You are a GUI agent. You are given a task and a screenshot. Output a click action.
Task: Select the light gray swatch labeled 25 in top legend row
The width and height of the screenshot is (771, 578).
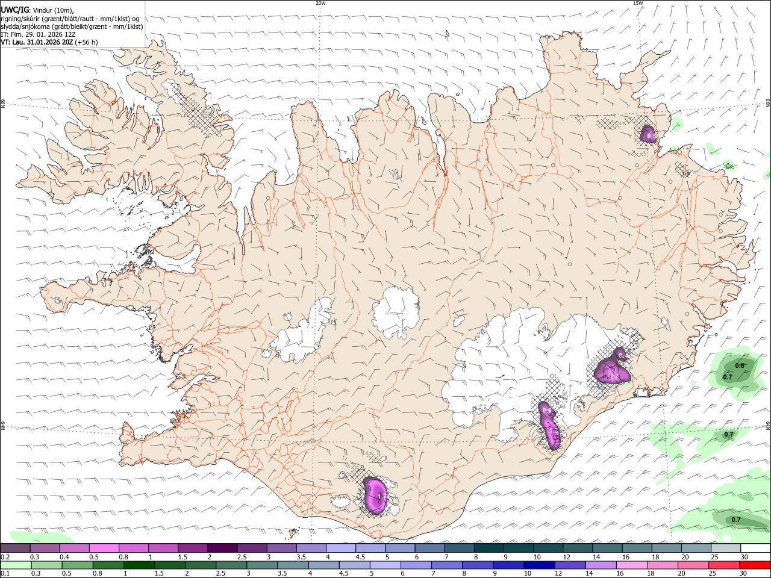(x=726, y=548)
